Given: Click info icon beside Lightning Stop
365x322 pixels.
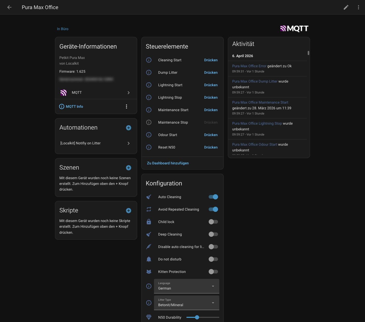Looking at the screenshot, I should [149, 97].
